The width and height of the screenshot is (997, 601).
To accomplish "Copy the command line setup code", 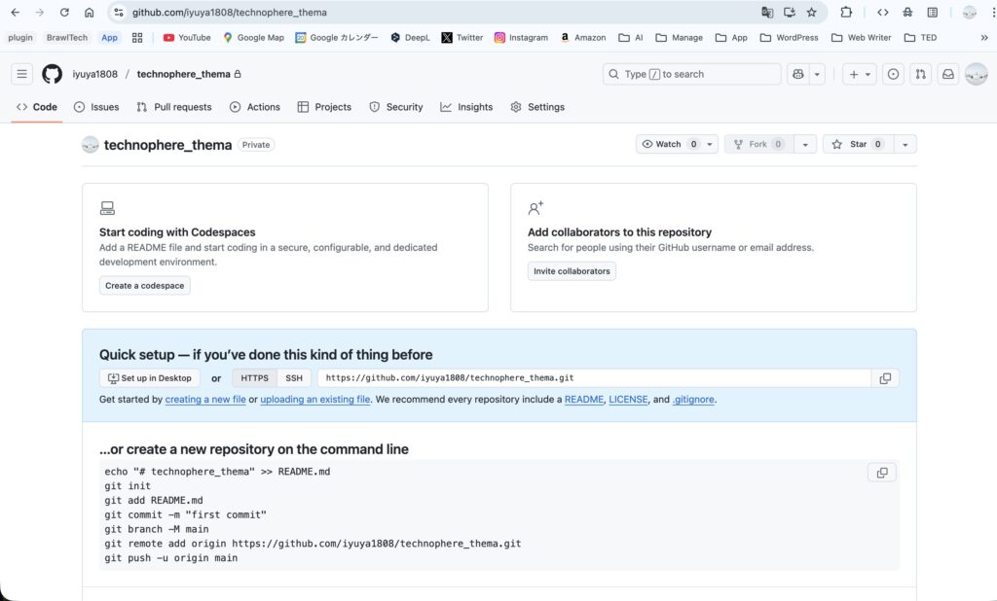I will pos(881,473).
